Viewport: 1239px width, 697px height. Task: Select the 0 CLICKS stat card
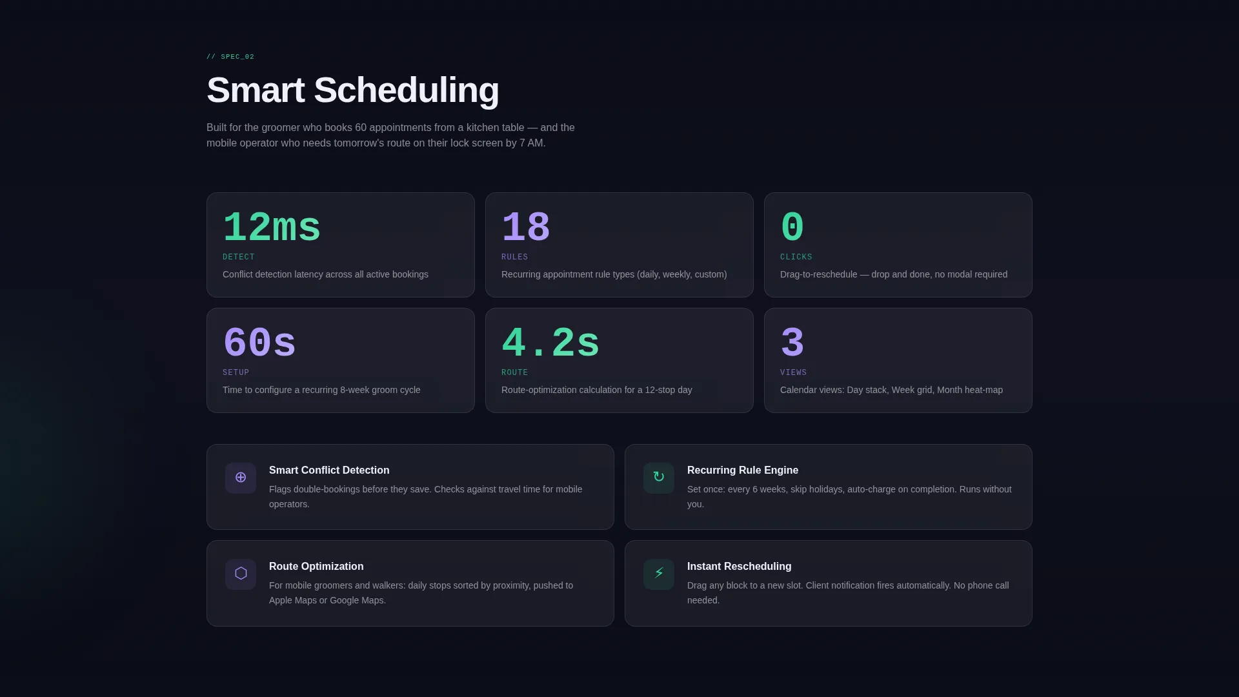pyautogui.click(x=898, y=245)
